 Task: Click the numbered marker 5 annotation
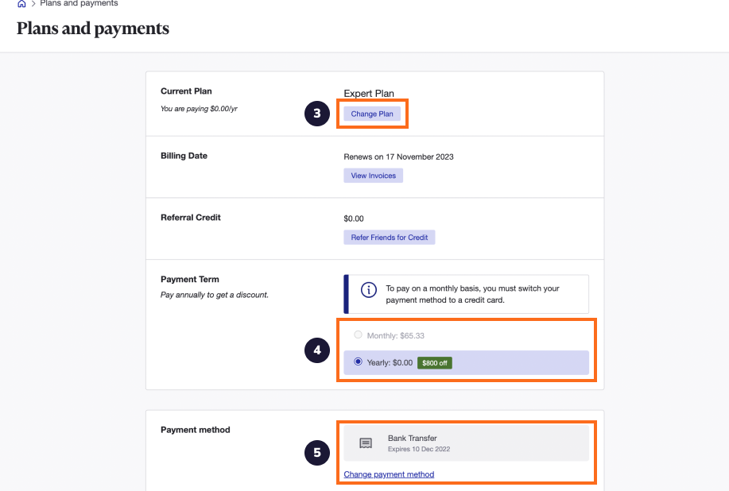317,452
